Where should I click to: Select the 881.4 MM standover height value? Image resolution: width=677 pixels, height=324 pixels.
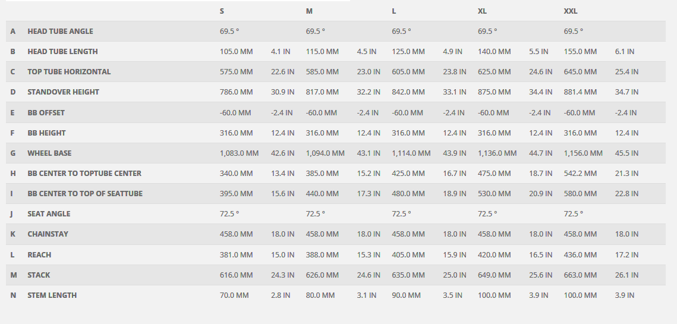580,92
